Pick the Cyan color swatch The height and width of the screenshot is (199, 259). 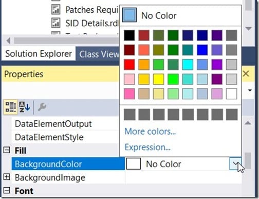coord(188,65)
